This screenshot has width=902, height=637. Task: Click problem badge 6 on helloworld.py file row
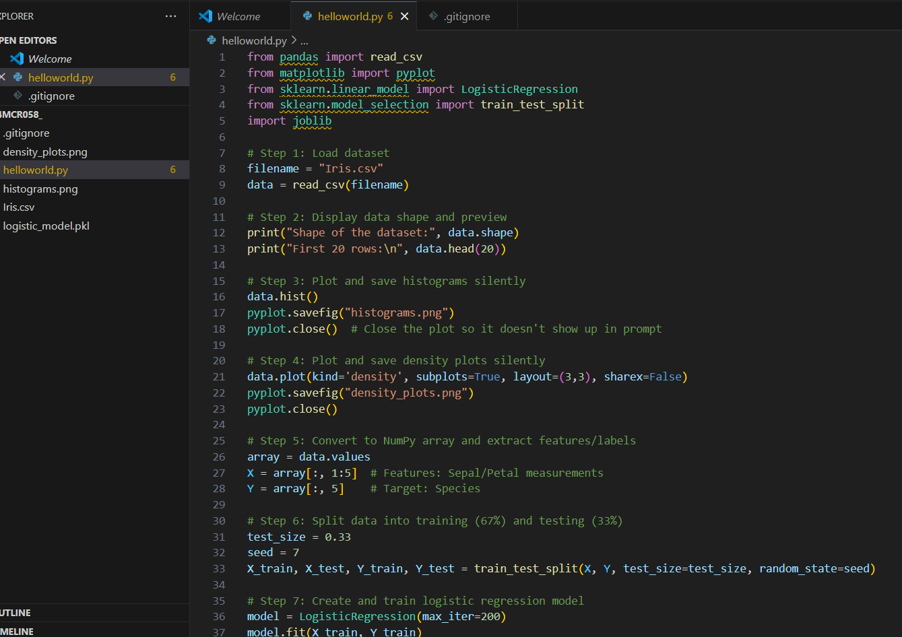173,170
